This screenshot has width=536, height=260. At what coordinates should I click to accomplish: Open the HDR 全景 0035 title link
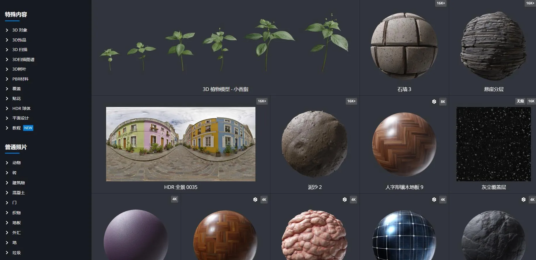181,187
